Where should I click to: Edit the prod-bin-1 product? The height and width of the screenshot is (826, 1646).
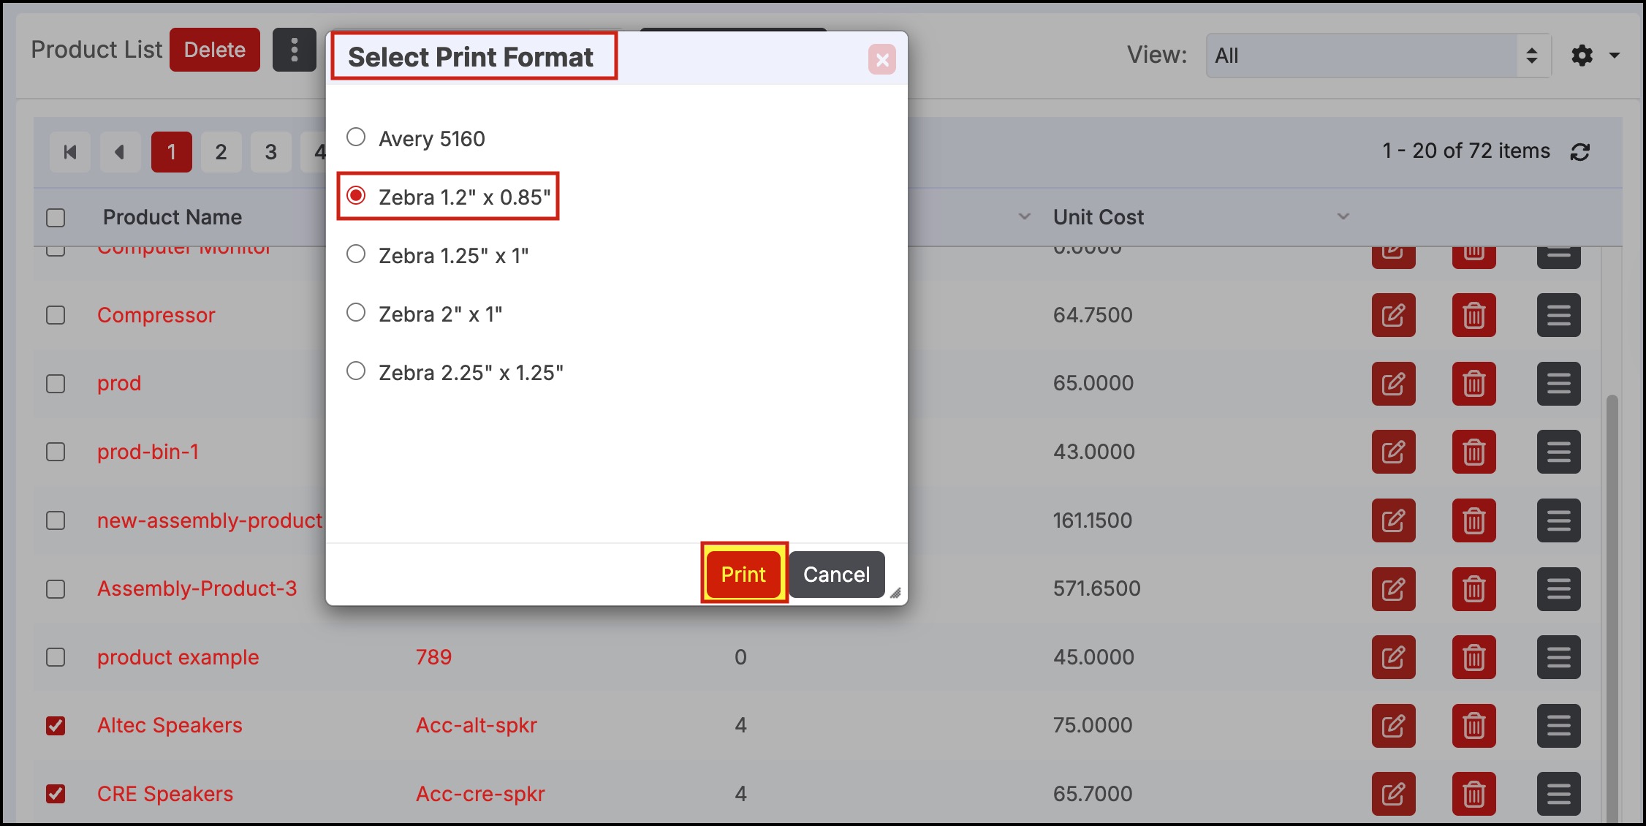(1393, 452)
